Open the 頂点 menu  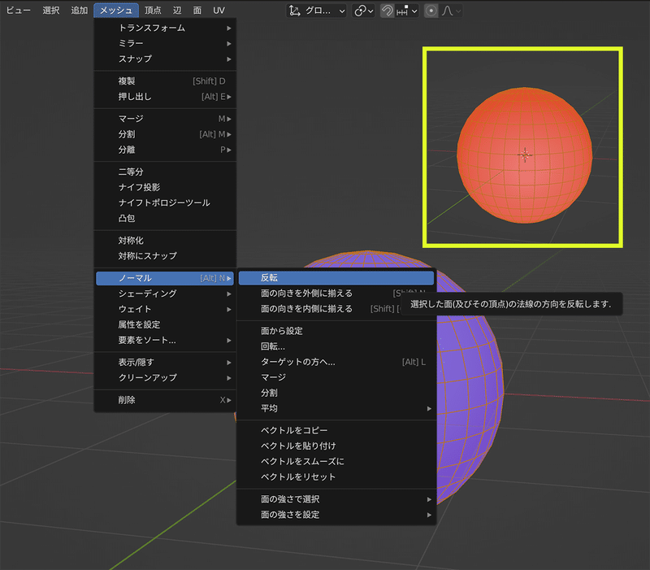click(153, 11)
